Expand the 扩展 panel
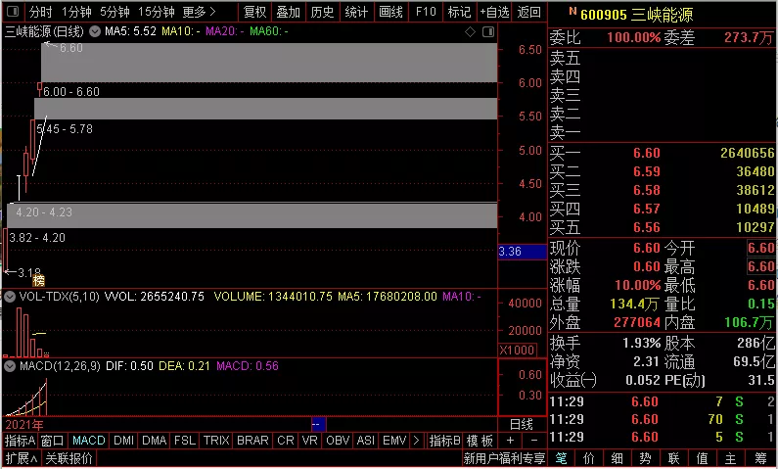This screenshot has height=469, width=778. pyautogui.click(x=22, y=458)
